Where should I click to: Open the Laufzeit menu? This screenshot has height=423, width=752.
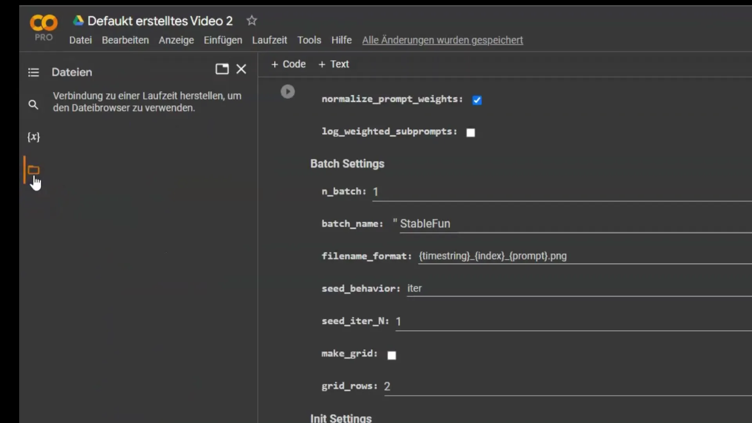click(269, 40)
